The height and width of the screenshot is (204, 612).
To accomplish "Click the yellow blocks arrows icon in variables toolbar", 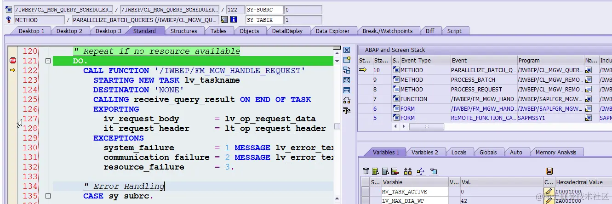I will pyautogui.click(x=407, y=171).
